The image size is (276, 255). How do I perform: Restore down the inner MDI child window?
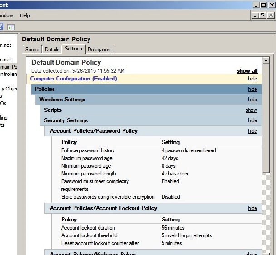point(262,15)
